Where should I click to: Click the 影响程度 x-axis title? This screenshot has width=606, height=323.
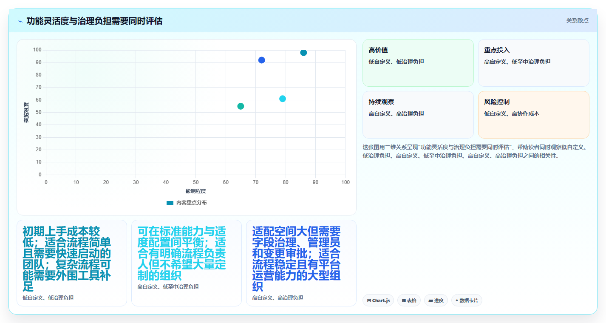(195, 191)
